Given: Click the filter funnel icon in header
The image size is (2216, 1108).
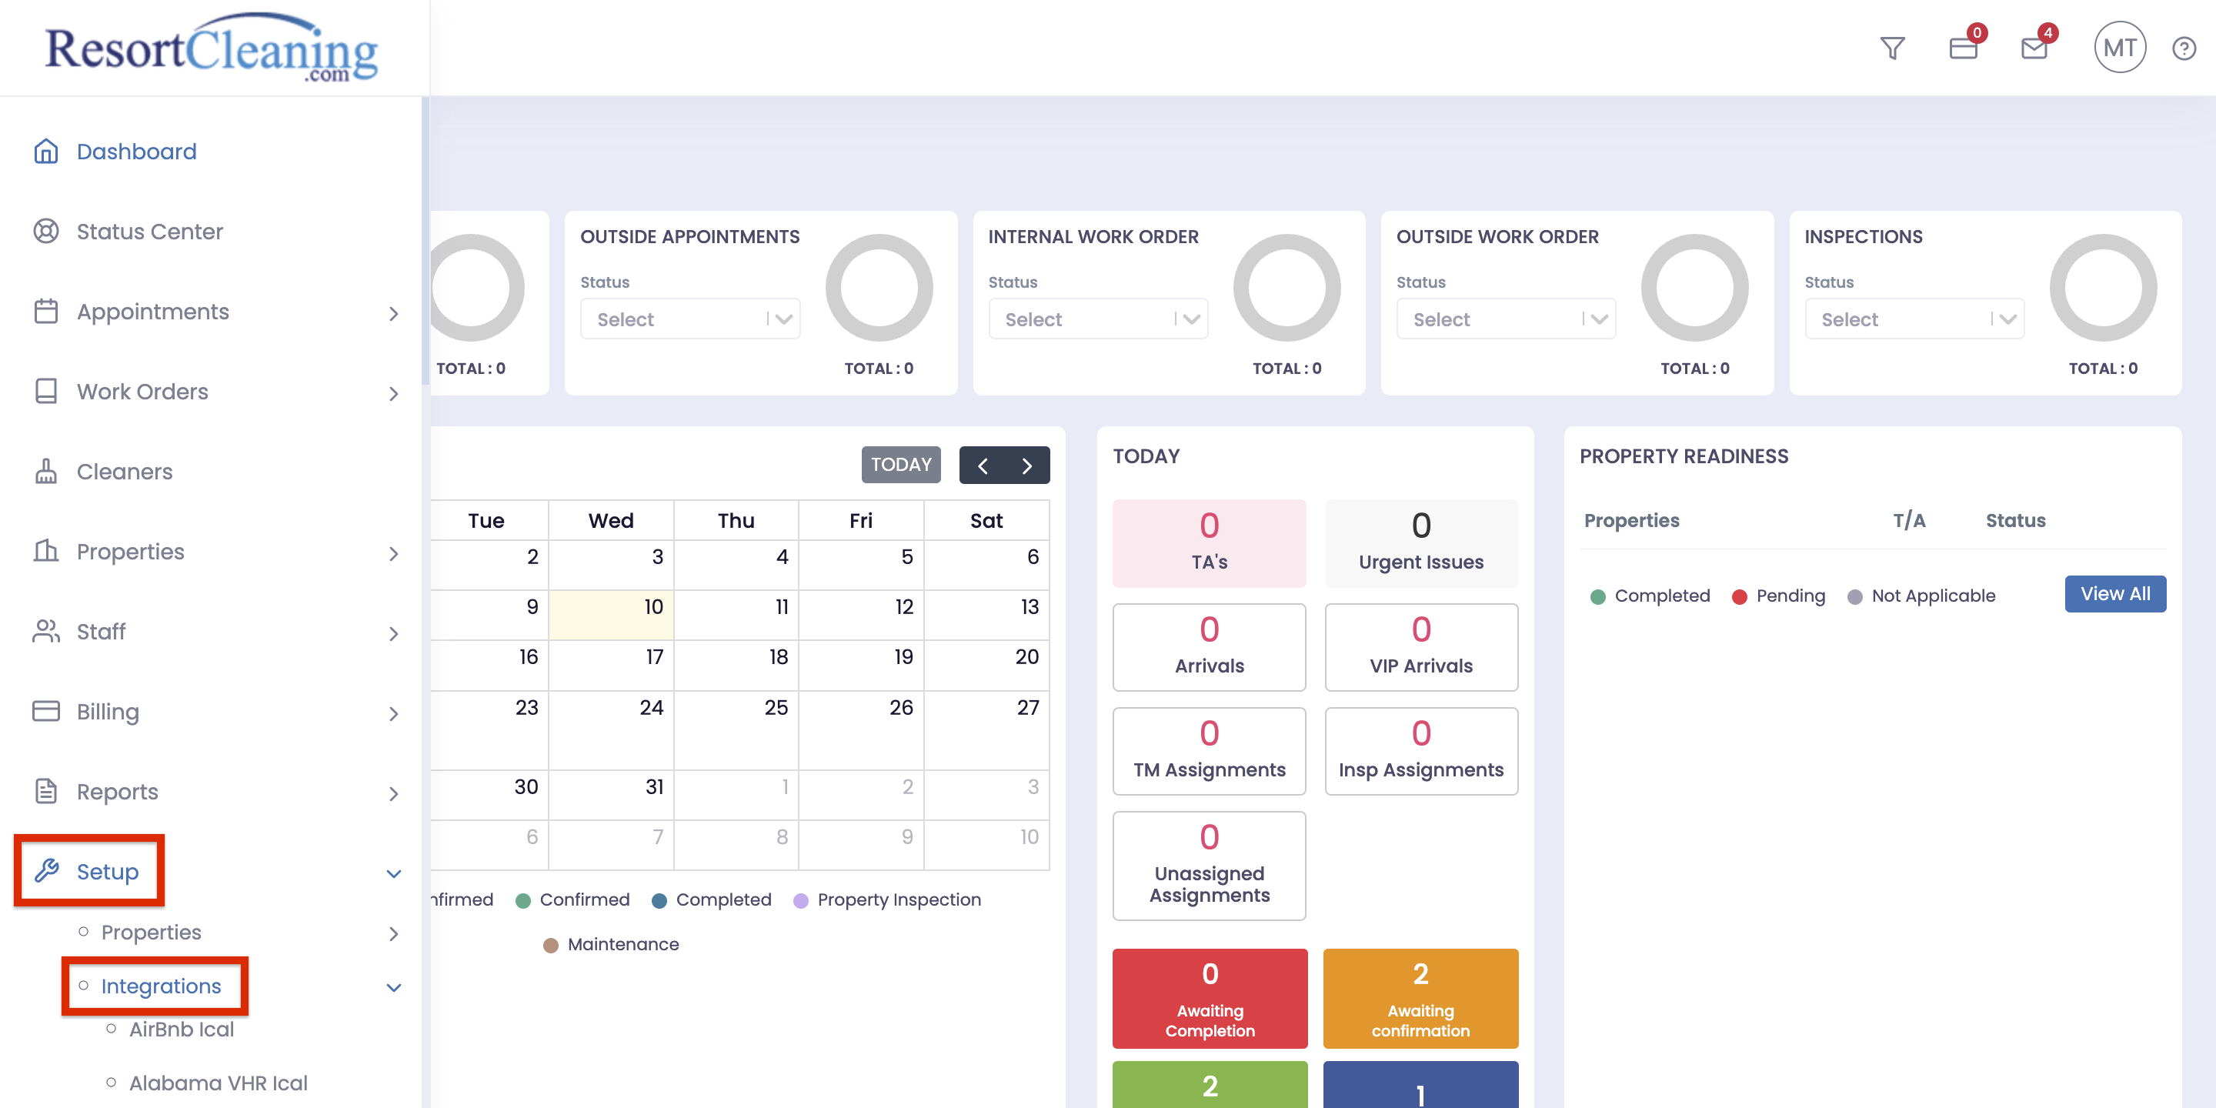Looking at the screenshot, I should [x=1892, y=48].
